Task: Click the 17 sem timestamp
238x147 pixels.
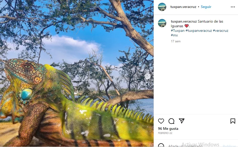Action: [176, 41]
